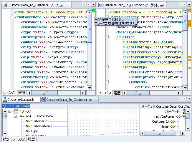
Task: Click scroll down arrow in source XML editor
Action: click(x=90, y=88)
